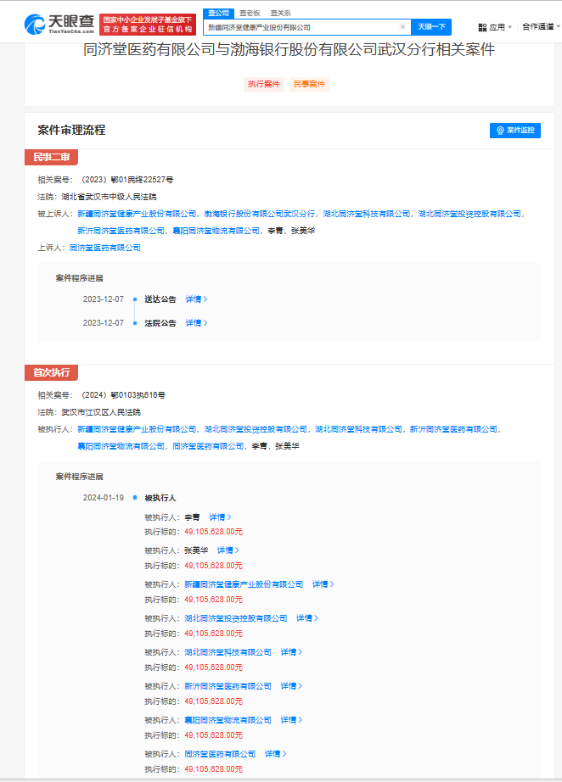The height and width of the screenshot is (782, 562).
Task: Click the 案件监控 button
Action: (515, 130)
